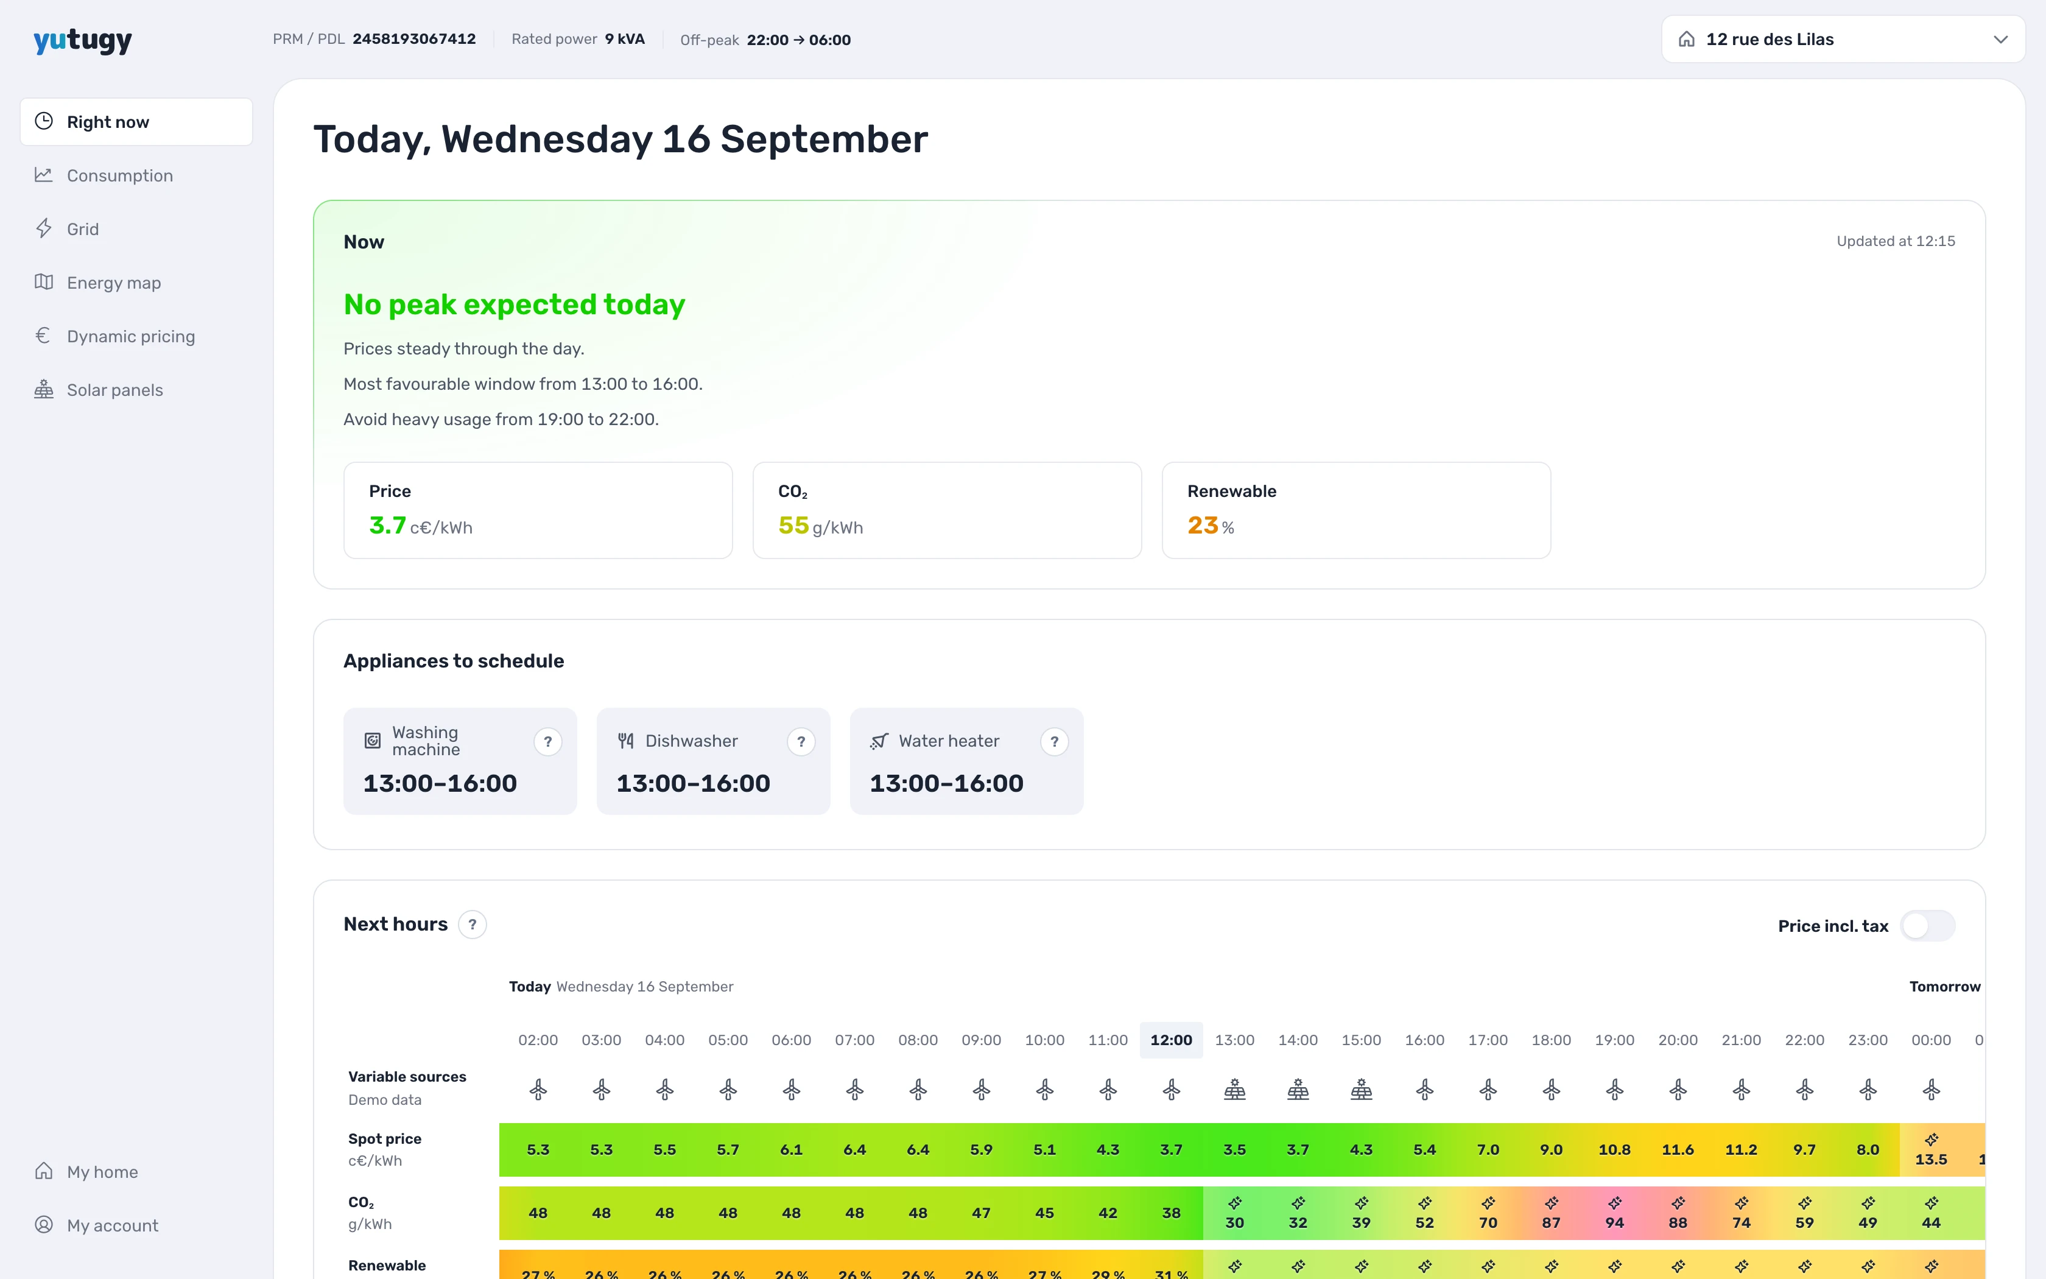Click the forecast sparkle icon above 13.5 spot price
The image size is (2046, 1279).
click(1931, 1140)
